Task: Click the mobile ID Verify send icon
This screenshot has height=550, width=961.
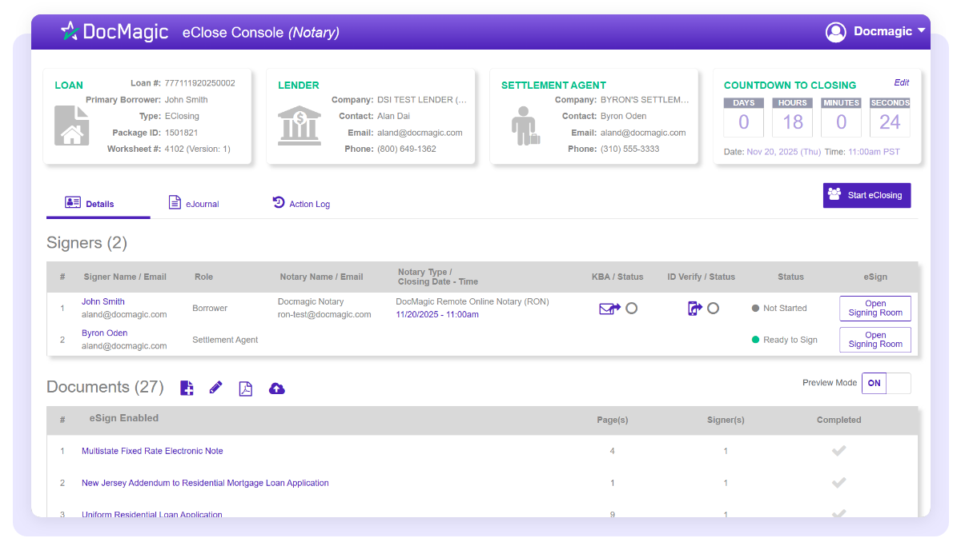Action: point(694,307)
